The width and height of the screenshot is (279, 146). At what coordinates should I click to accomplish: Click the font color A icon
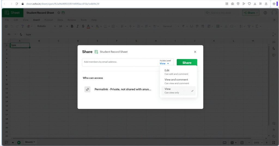(88, 26)
